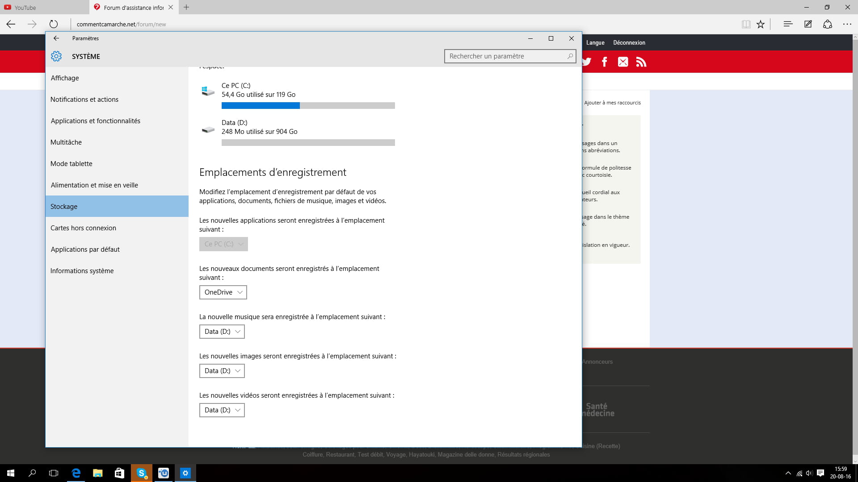This screenshot has height=482, width=858.
Task: Click the Rechercher un paramètre search field
Action: [510, 56]
